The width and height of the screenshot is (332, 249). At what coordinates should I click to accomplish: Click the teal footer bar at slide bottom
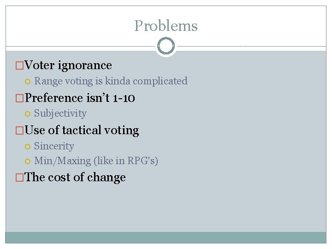click(x=166, y=237)
